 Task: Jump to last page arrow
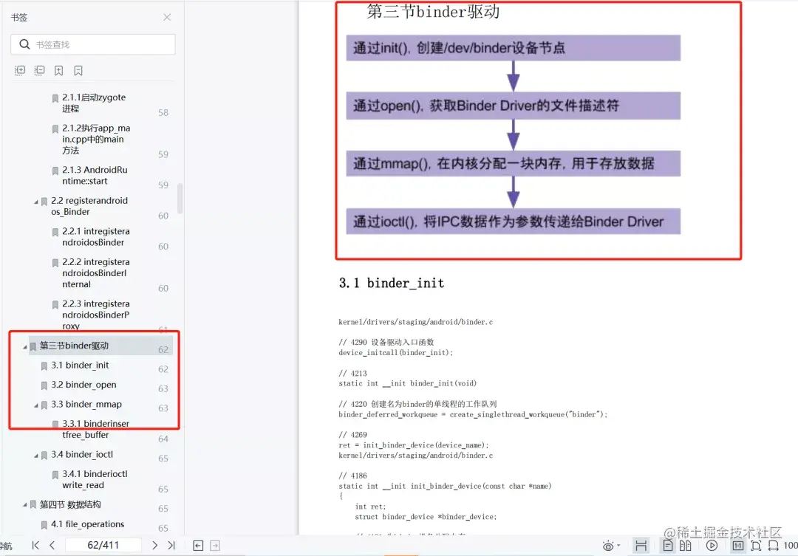[171, 546]
